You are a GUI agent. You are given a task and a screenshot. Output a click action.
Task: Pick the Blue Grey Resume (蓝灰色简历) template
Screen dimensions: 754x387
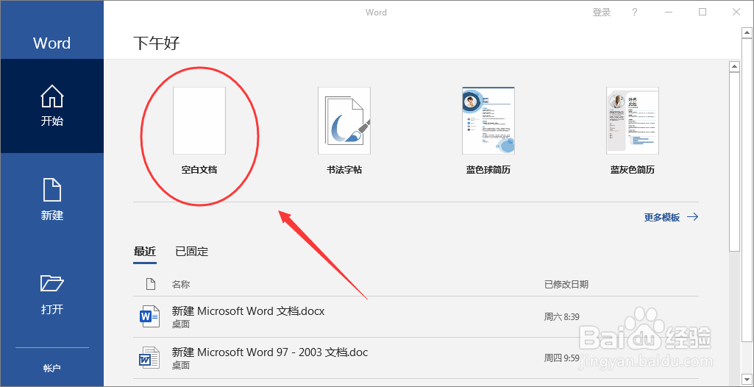coord(633,129)
